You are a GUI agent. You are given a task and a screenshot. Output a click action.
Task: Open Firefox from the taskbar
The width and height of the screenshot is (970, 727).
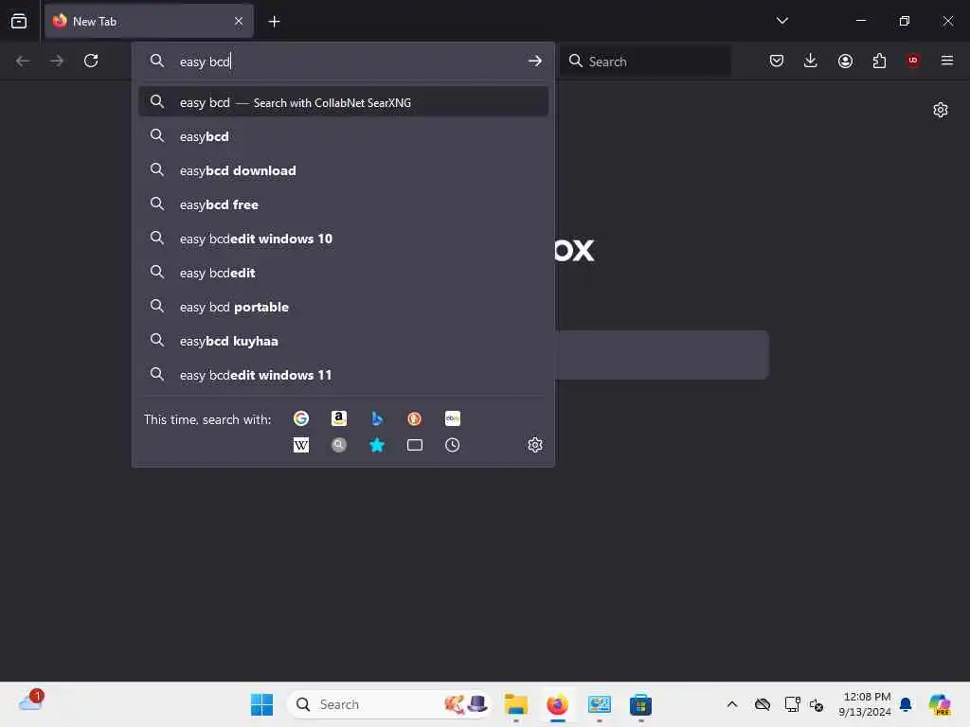pyautogui.click(x=557, y=704)
